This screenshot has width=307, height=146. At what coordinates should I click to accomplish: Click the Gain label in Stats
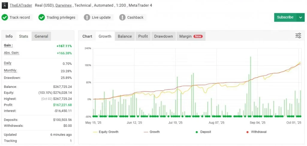point(8,45)
